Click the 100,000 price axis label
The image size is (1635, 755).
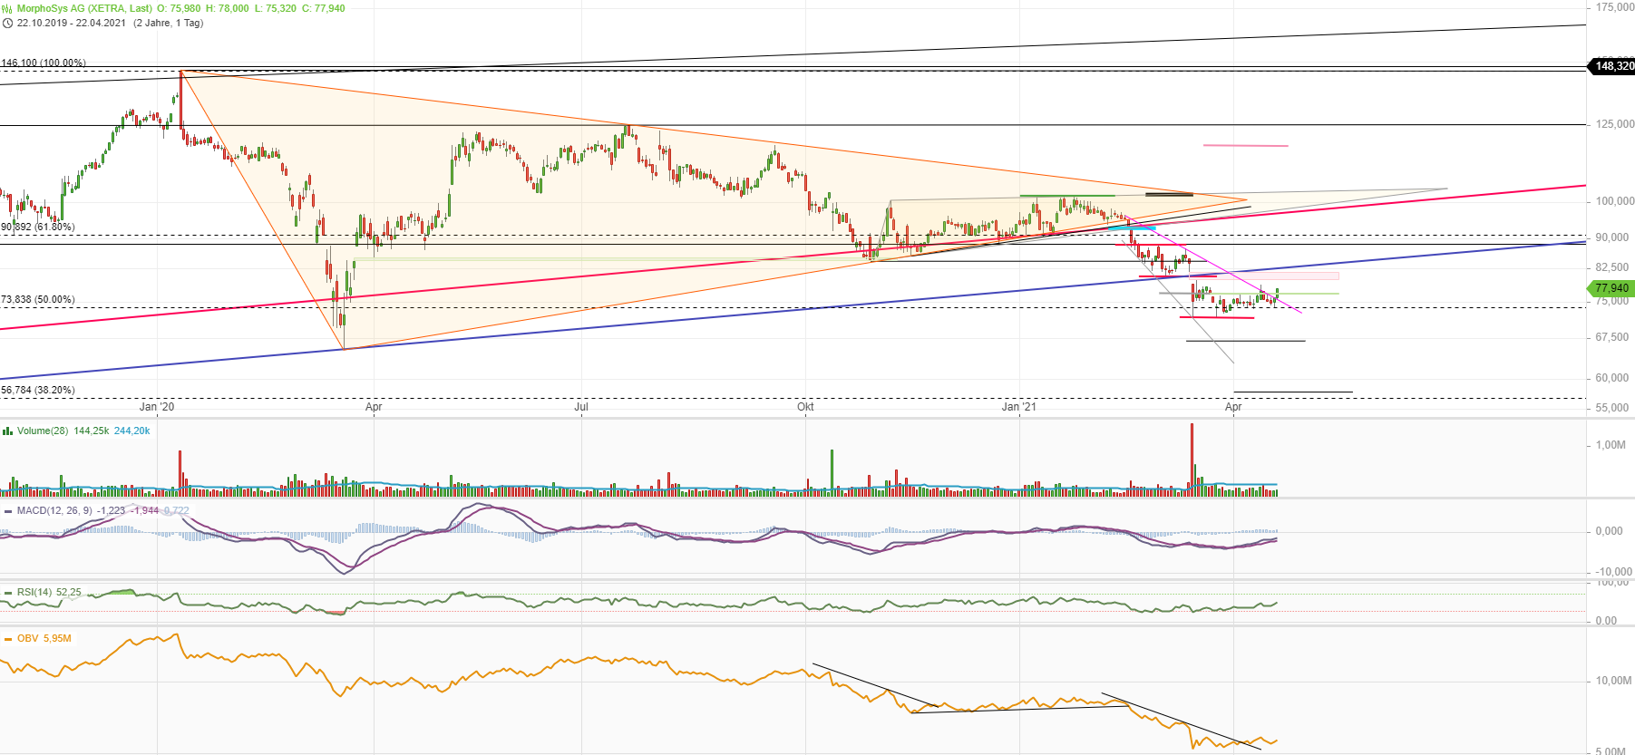tap(1615, 201)
